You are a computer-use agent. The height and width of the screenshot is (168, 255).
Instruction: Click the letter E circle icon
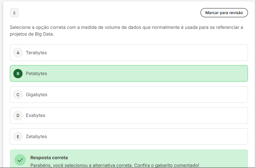click(x=18, y=136)
